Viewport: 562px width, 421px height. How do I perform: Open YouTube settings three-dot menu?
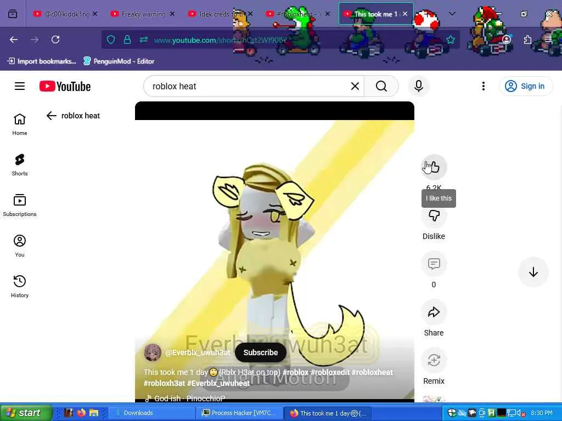[483, 86]
